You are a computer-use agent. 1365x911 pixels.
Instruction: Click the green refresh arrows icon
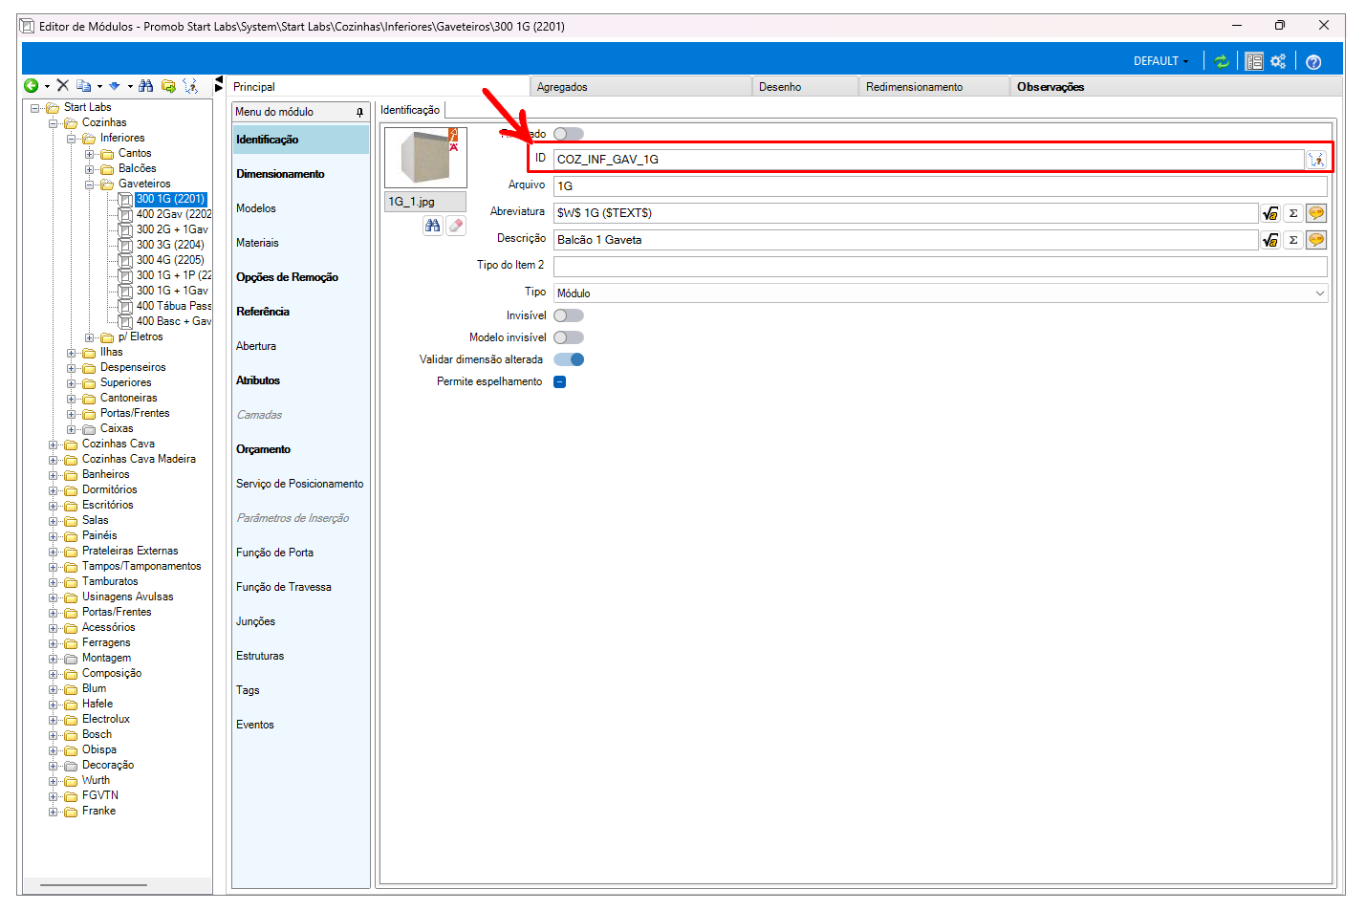tap(1221, 61)
